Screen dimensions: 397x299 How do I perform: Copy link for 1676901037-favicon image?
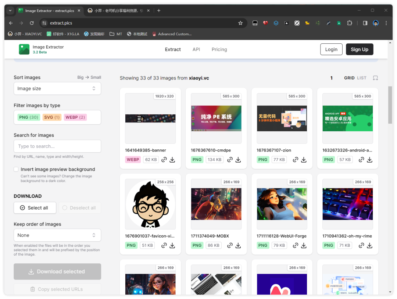(164, 245)
